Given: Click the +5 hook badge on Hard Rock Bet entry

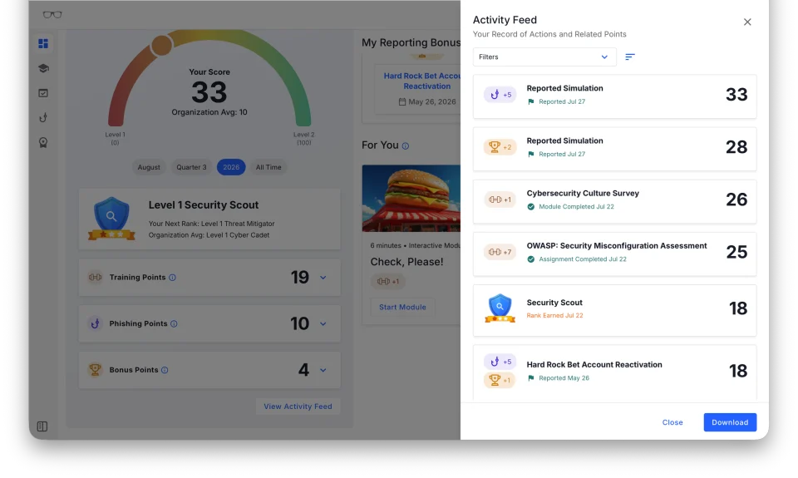Looking at the screenshot, I should click(x=500, y=362).
